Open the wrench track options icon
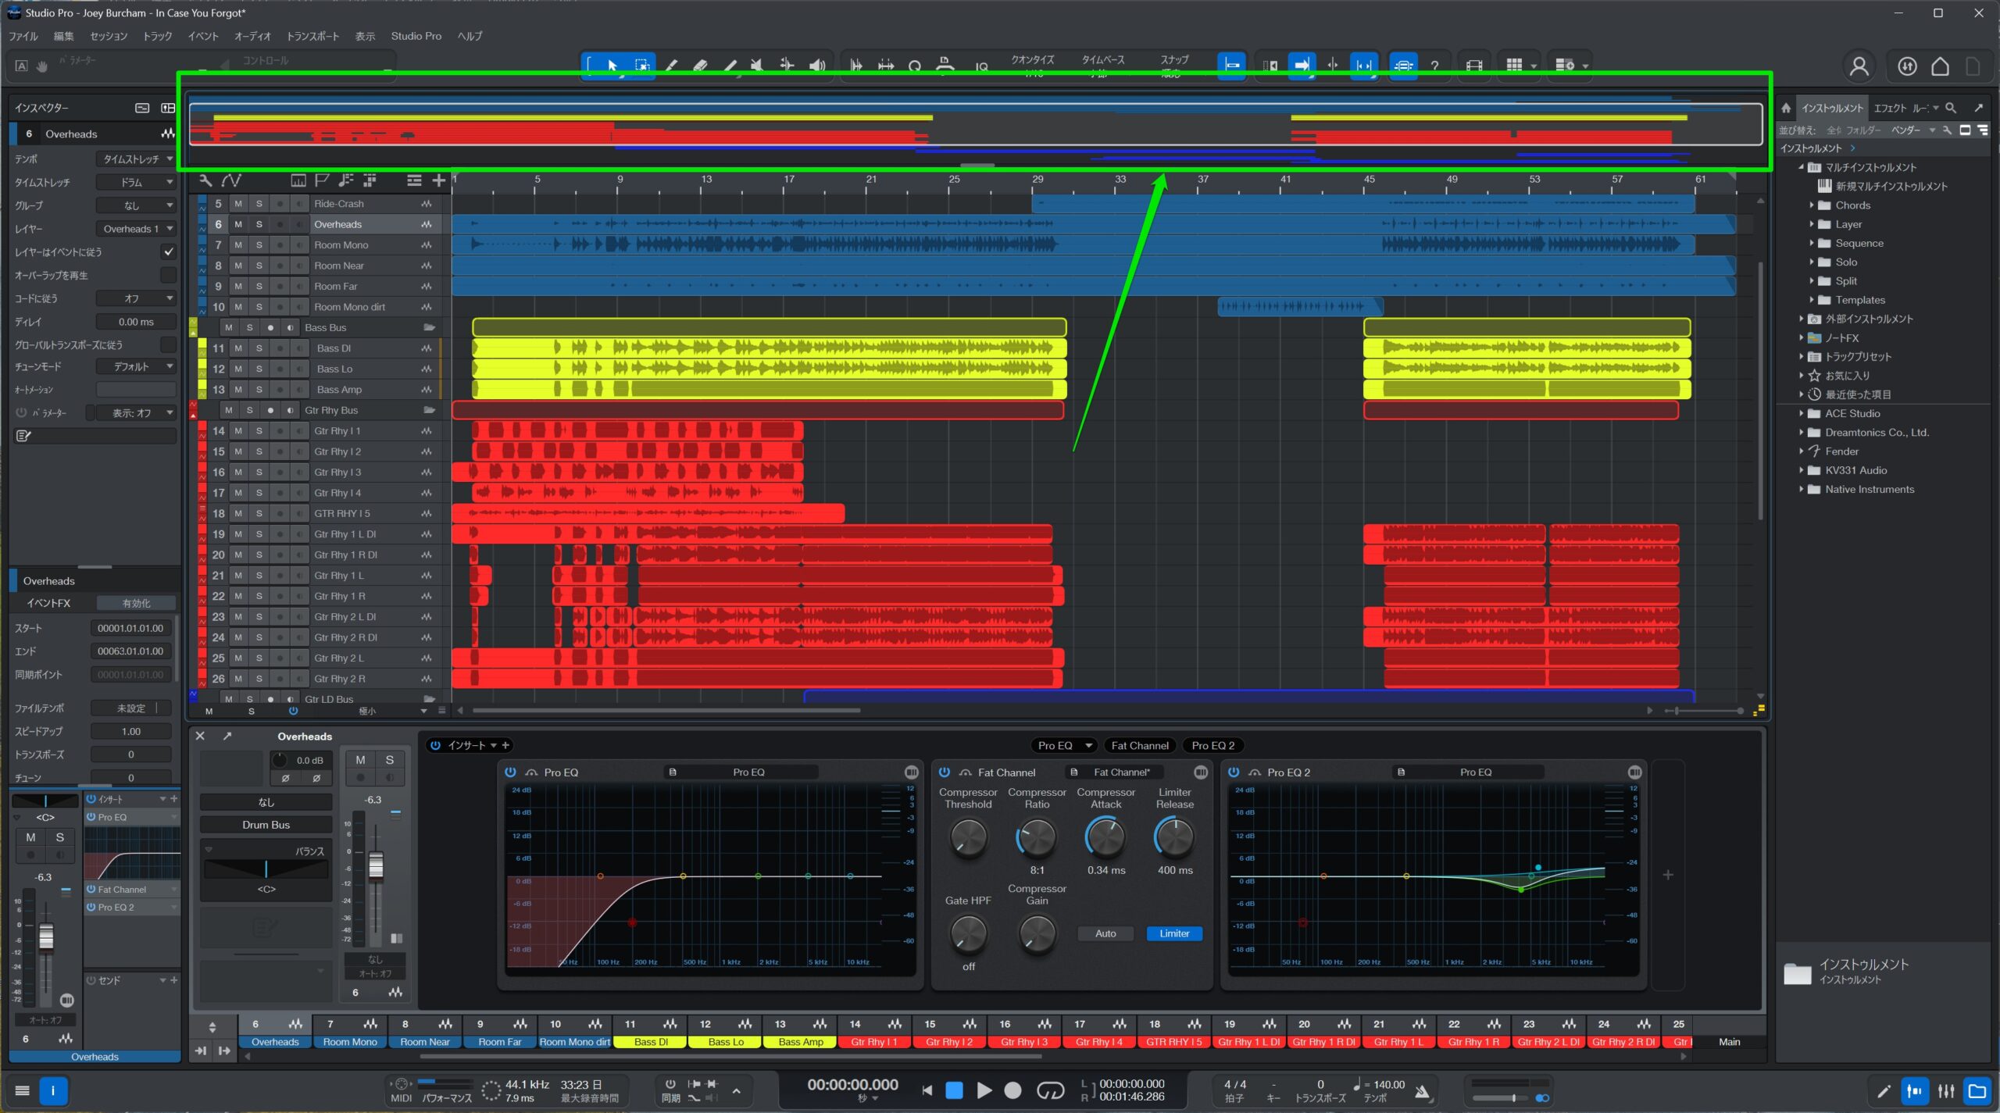Image resolution: width=2000 pixels, height=1113 pixels. [205, 180]
